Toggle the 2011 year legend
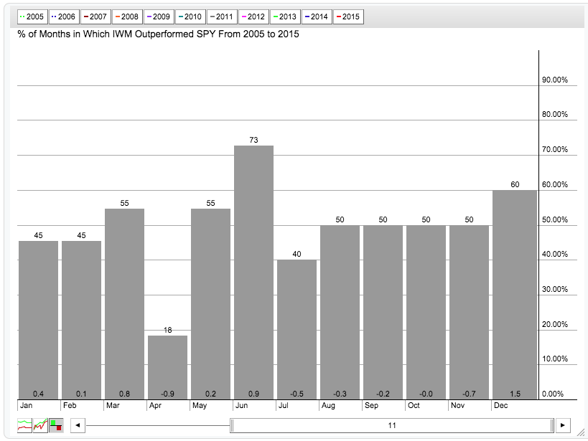The image size is (588, 441). point(222,17)
